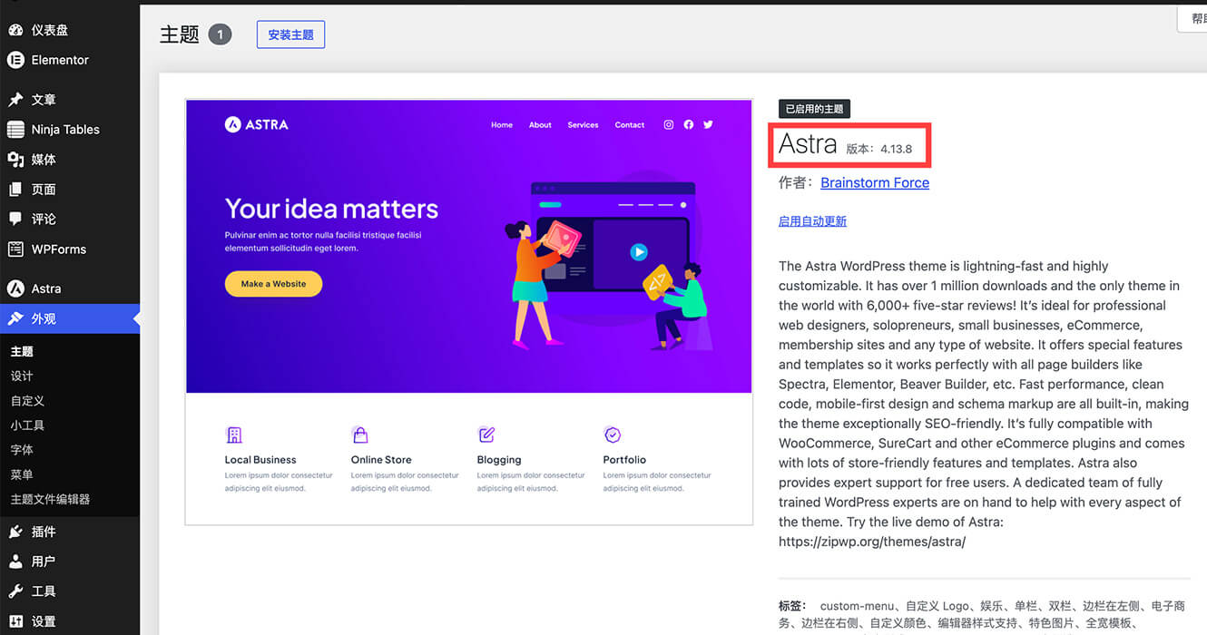Click the Services link in preview nav

(583, 125)
